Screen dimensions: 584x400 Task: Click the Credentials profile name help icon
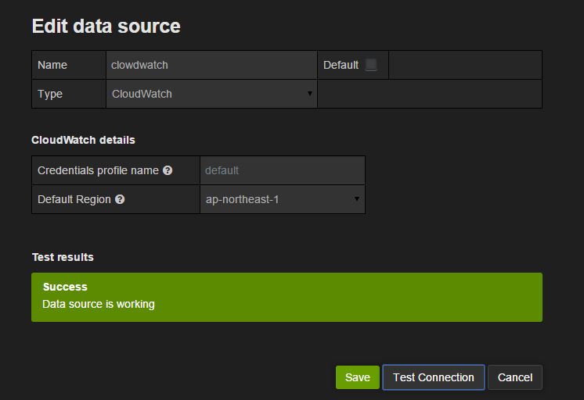[168, 170]
